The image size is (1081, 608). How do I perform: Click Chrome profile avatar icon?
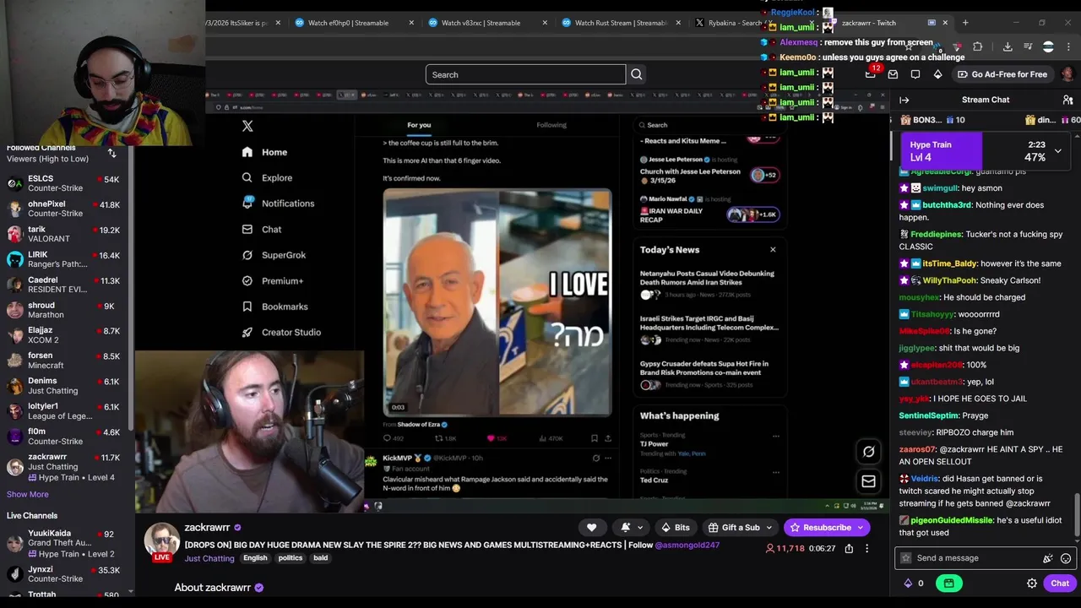click(1048, 46)
